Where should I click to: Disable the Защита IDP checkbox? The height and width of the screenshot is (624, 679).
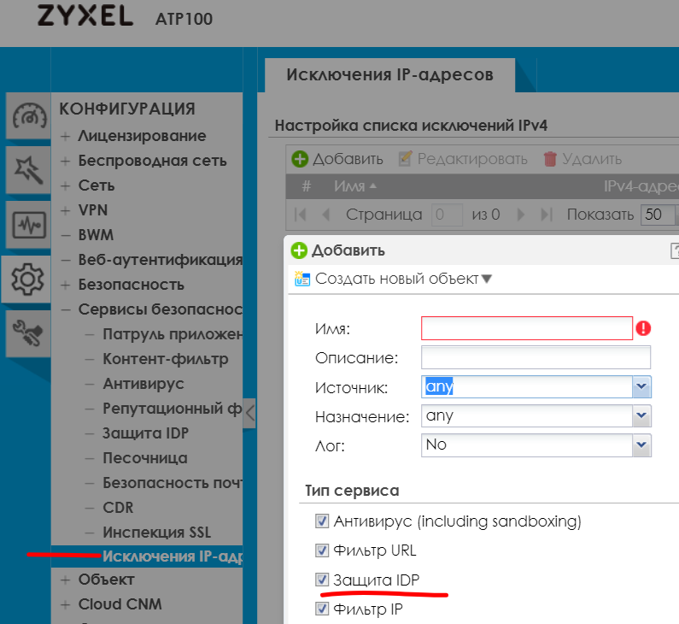(x=322, y=580)
